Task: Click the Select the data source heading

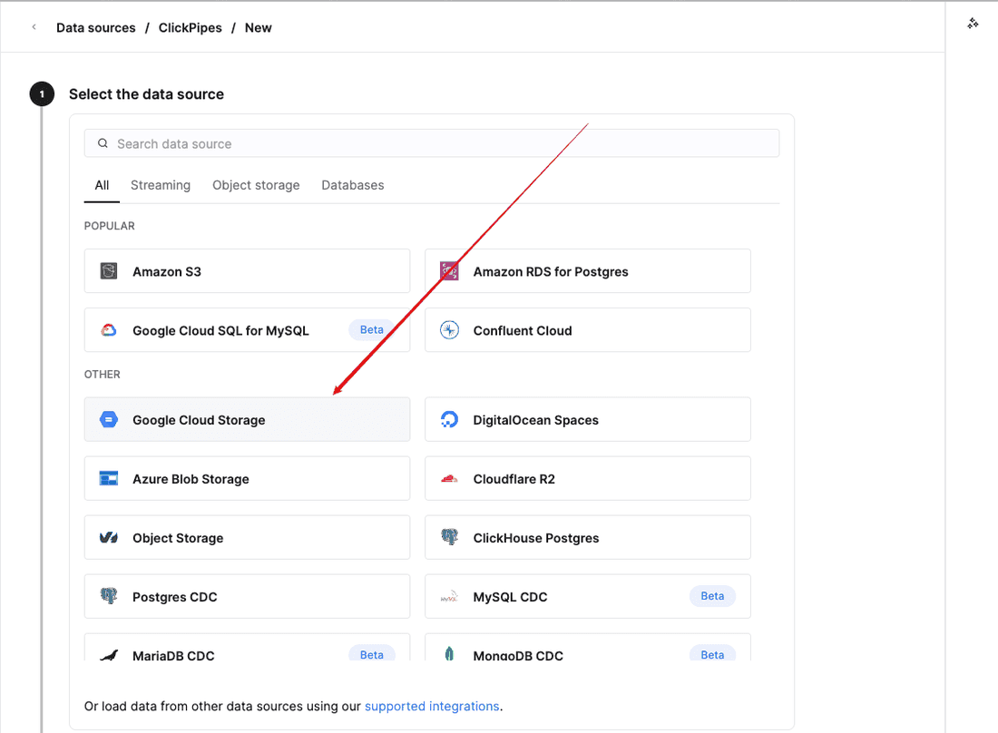Action: (x=146, y=94)
